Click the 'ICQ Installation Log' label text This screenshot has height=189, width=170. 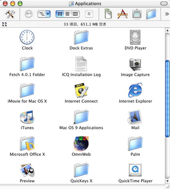[81, 75]
